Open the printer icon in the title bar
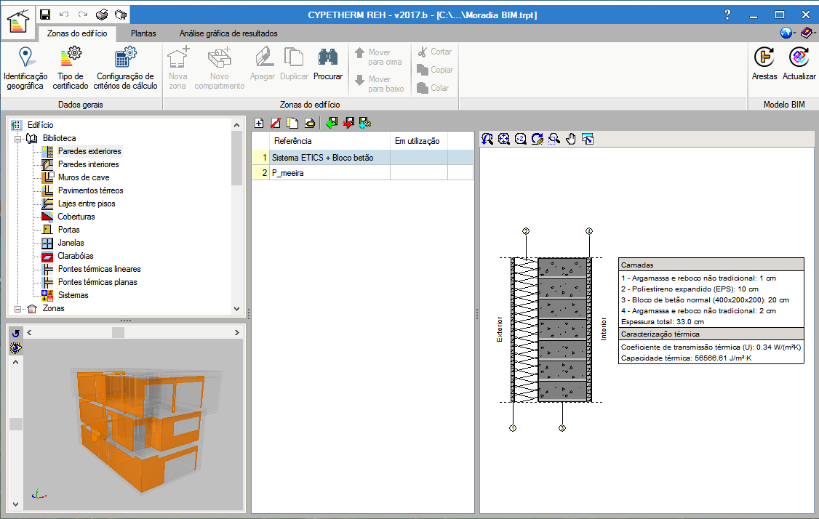The height and width of the screenshot is (519, 819). tap(102, 15)
